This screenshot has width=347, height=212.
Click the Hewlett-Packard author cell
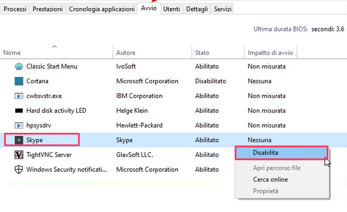click(139, 125)
